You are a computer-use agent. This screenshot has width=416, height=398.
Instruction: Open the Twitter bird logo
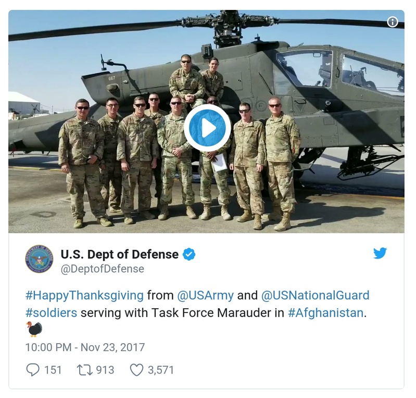380,253
